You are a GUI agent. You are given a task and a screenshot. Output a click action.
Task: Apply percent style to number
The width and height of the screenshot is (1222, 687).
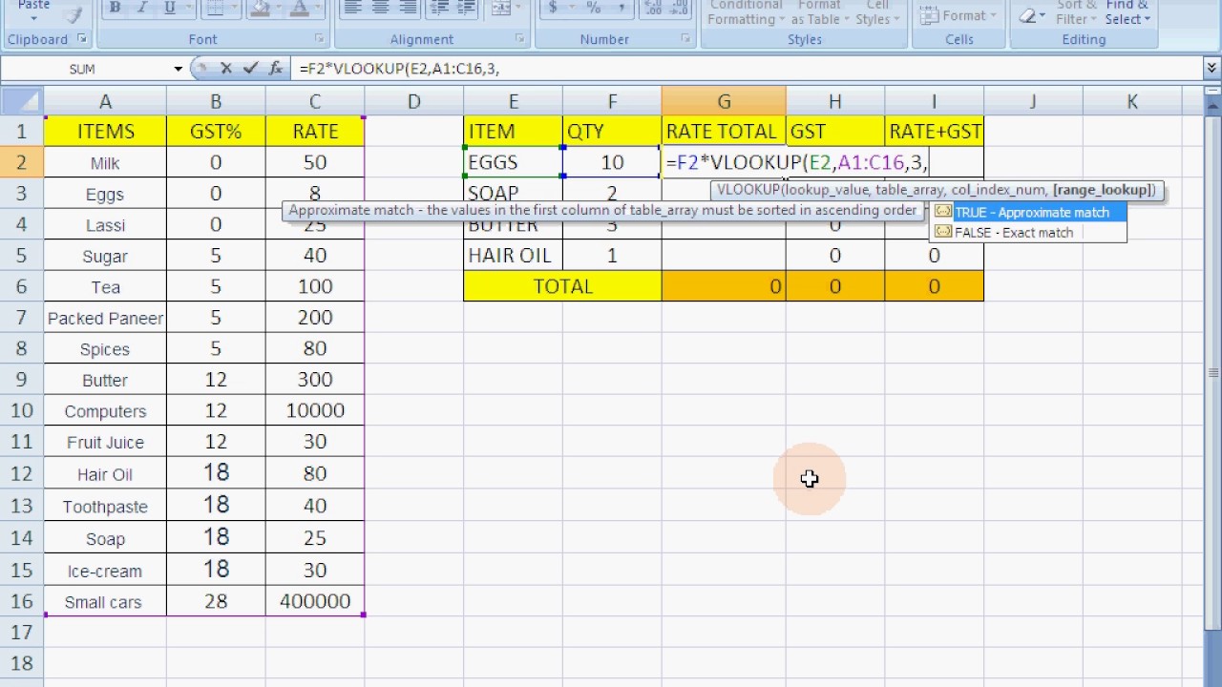pyautogui.click(x=593, y=8)
